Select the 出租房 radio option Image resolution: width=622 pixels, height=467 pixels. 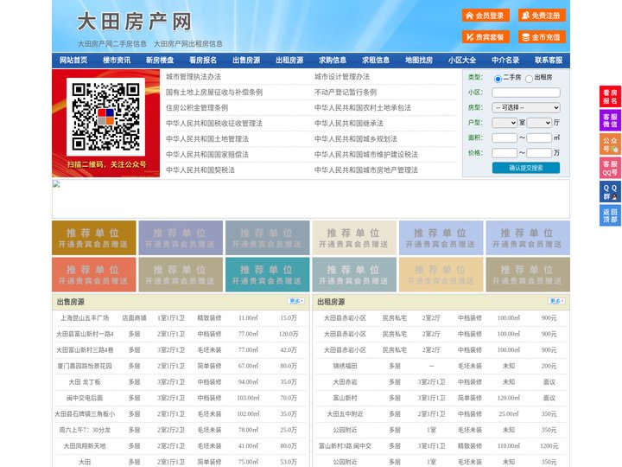point(529,79)
